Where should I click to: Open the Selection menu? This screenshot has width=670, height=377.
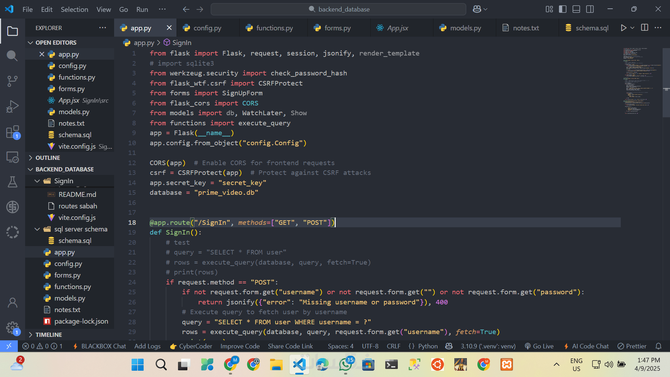click(x=74, y=9)
